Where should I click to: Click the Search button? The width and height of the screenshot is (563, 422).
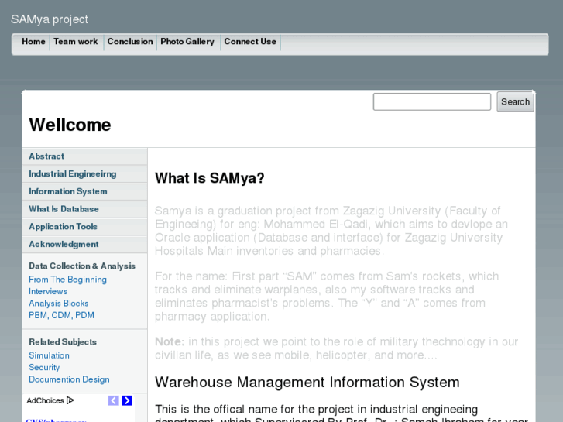point(515,102)
